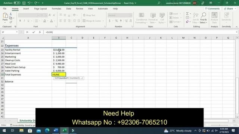Click the Percent Style icon

point(117,21)
